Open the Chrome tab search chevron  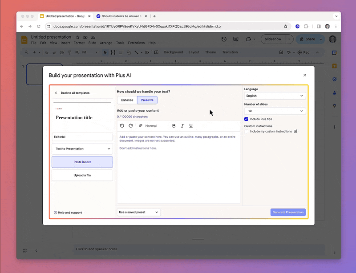click(x=336, y=16)
